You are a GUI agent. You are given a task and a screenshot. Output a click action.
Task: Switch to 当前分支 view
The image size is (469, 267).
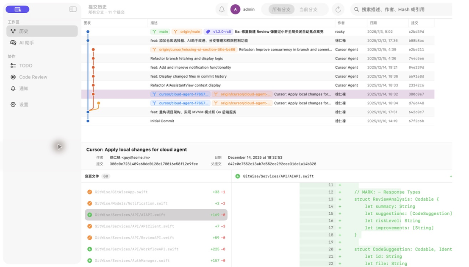pyautogui.click(x=308, y=9)
